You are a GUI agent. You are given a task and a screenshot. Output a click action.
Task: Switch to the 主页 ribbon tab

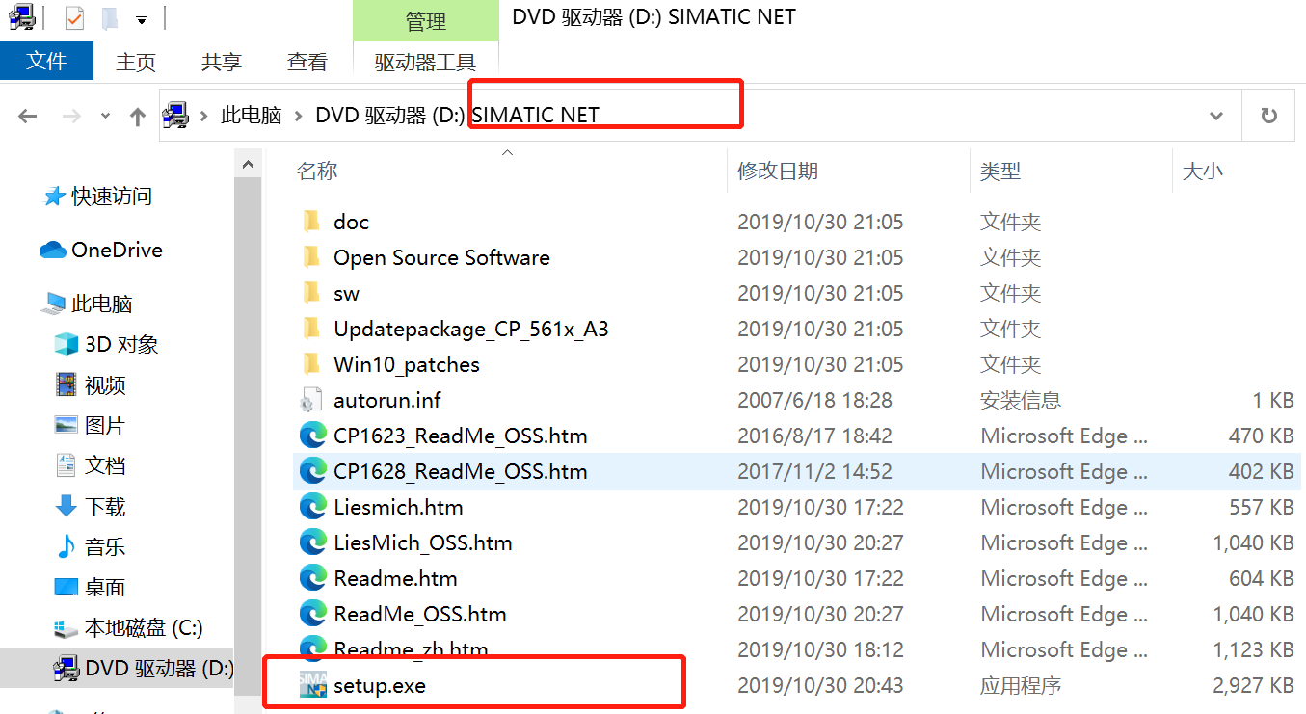pos(136,63)
